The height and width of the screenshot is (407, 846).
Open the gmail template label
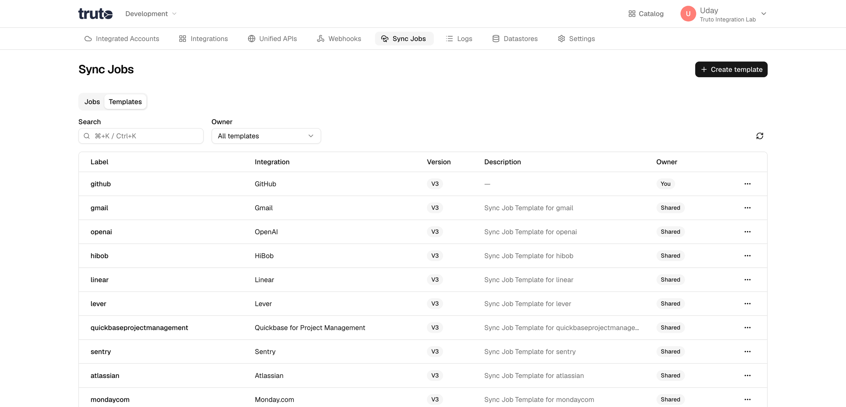pos(99,208)
